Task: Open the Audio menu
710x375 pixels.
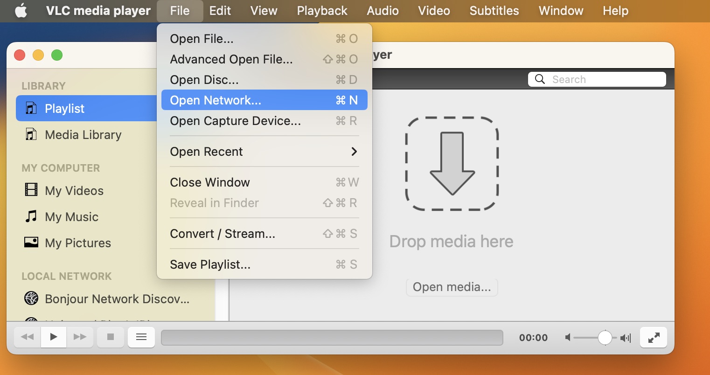Action: (383, 11)
